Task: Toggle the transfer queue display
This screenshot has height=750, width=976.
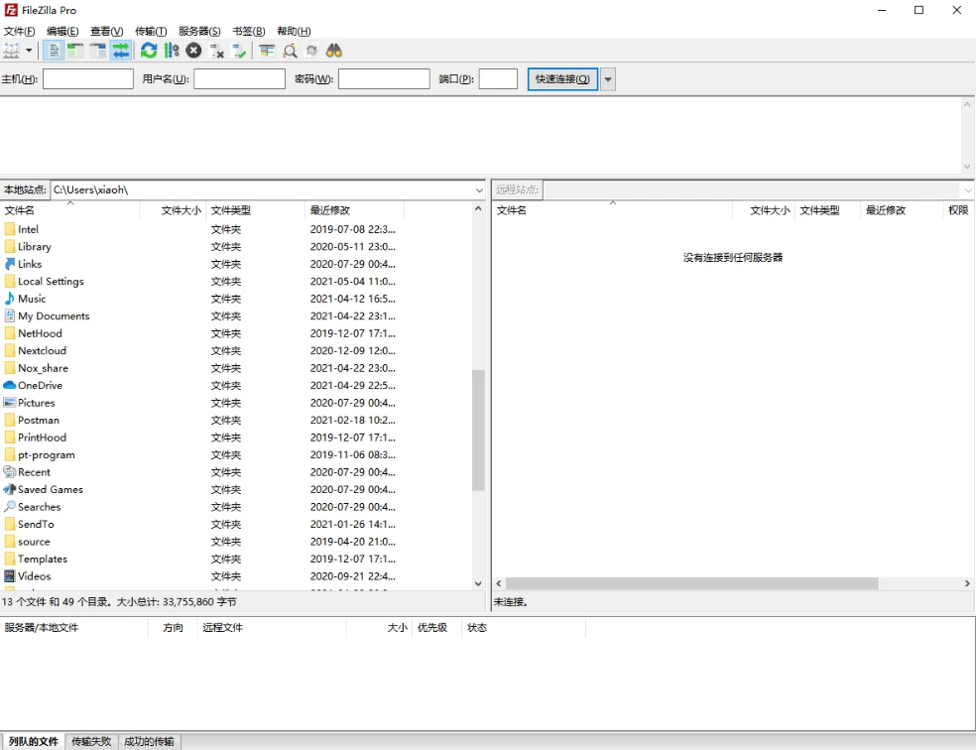Action: [x=120, y=51]
